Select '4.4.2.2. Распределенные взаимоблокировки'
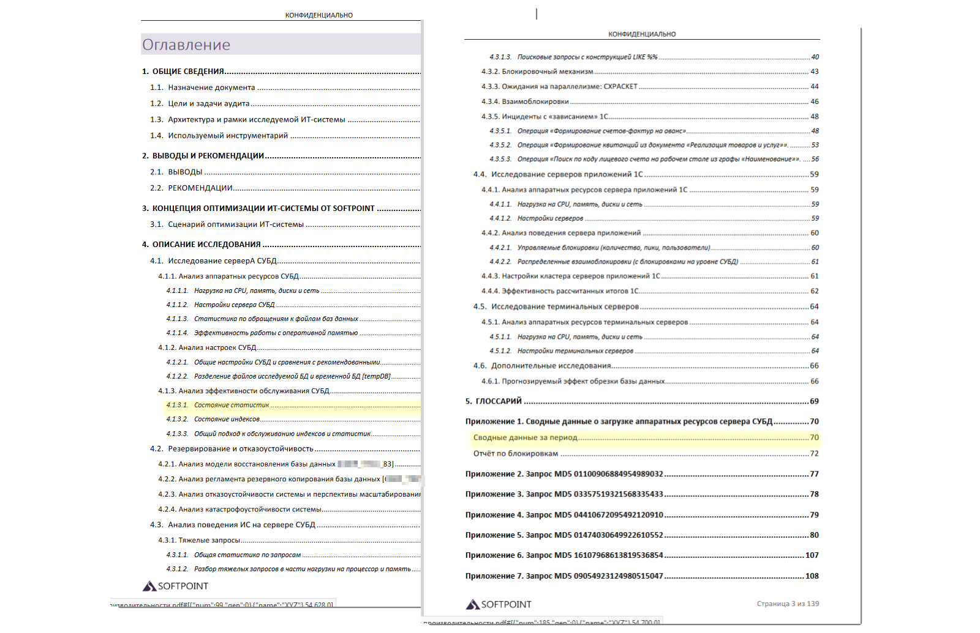The width and height of the screenshot is (980, 633). [654, 262]
